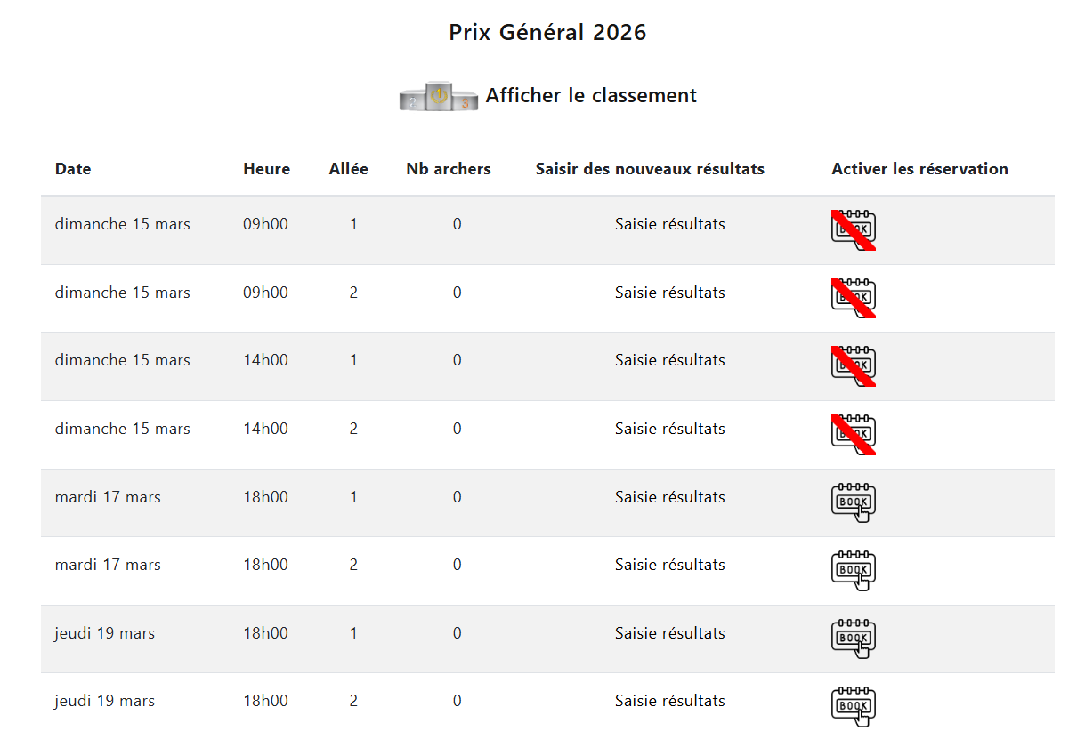Click the Nb archers column header
The height and width of the screenshot is (739, 1077).
[x=448, y=168]
